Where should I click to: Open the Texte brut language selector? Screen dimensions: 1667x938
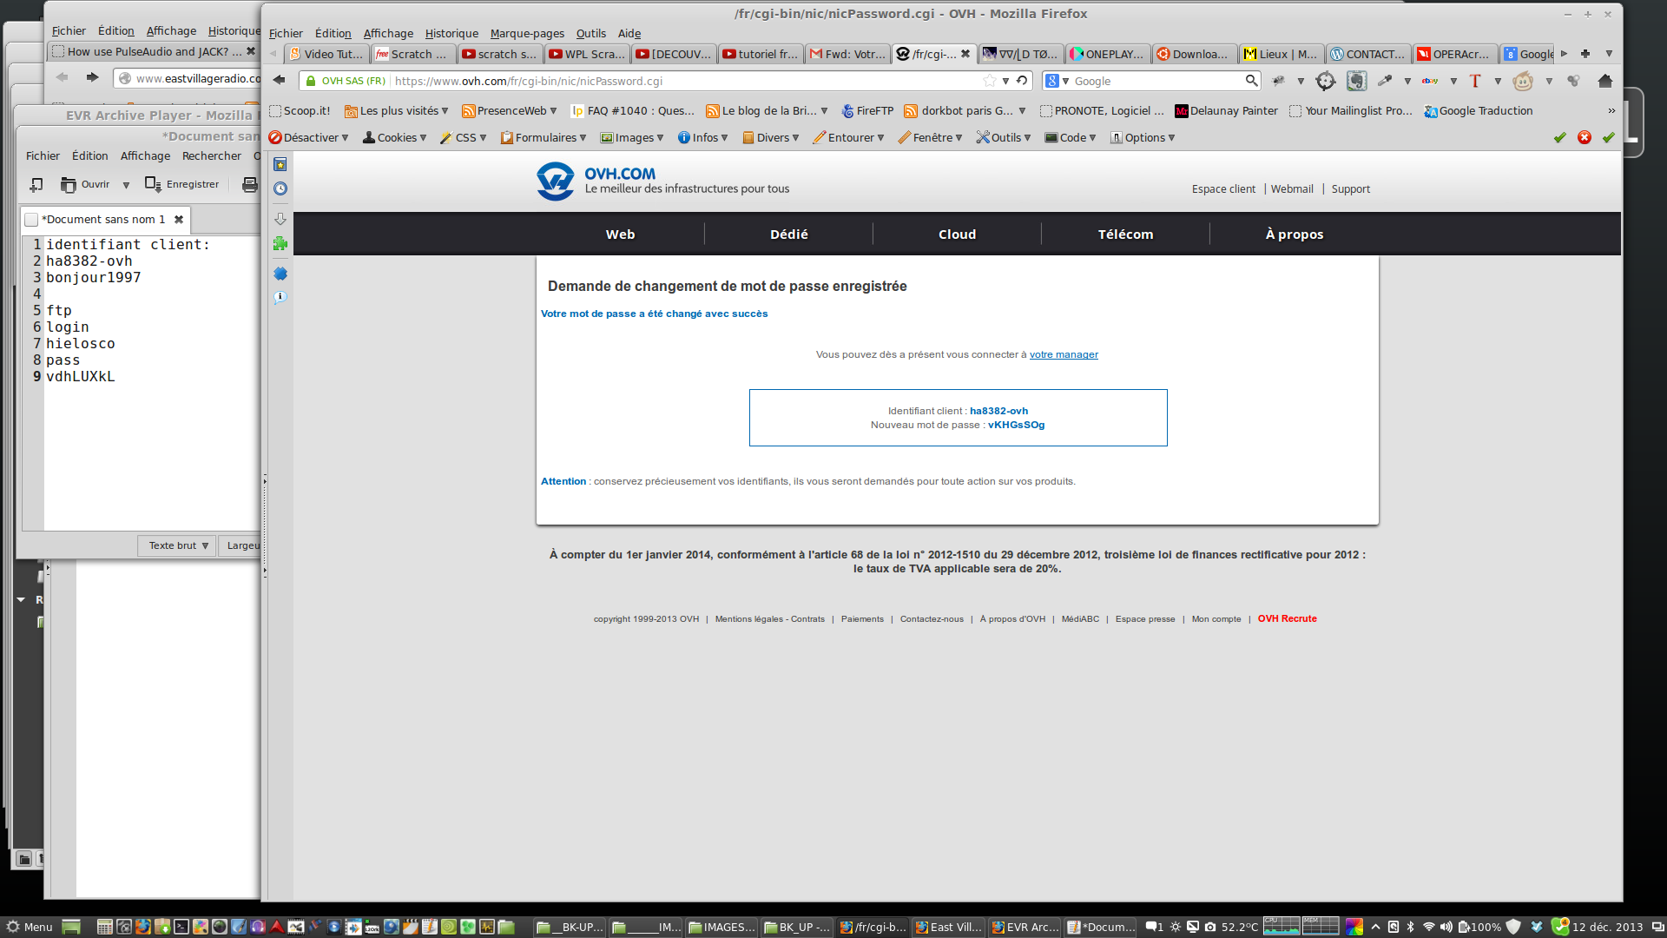pyautogui.click(x=177, y=545)
